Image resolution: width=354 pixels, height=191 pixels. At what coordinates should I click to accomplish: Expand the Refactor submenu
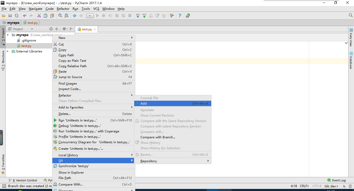point(94,95)
